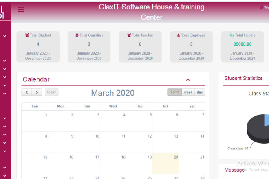Screen dimensions: 269x179
Task: Click the Mon column header
Action: [x=61, y=106]
